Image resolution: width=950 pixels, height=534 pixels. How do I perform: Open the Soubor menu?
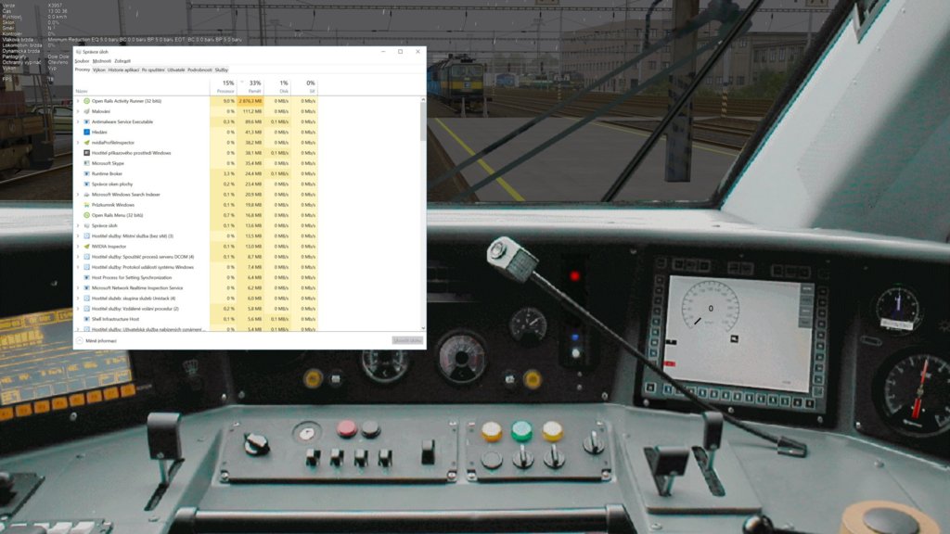[x=82, y=61]
